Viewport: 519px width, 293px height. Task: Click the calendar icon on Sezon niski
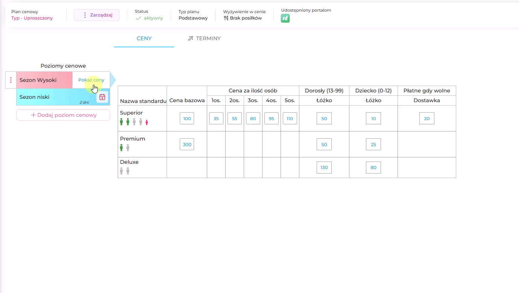102,97
